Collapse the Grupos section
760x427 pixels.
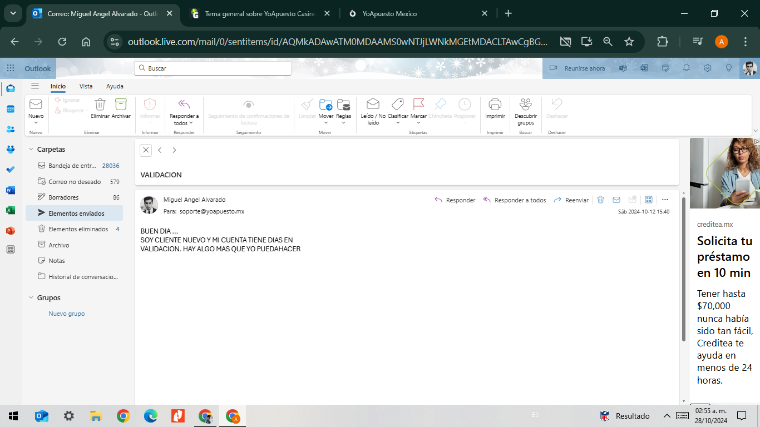point(31,298)
